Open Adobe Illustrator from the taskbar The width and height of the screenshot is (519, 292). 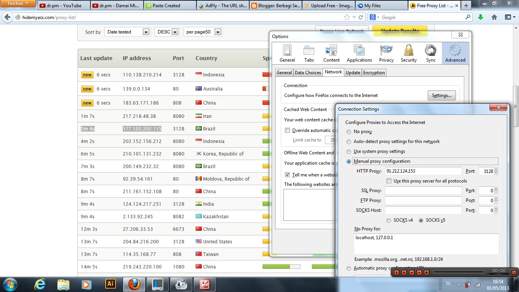(111, 284)
